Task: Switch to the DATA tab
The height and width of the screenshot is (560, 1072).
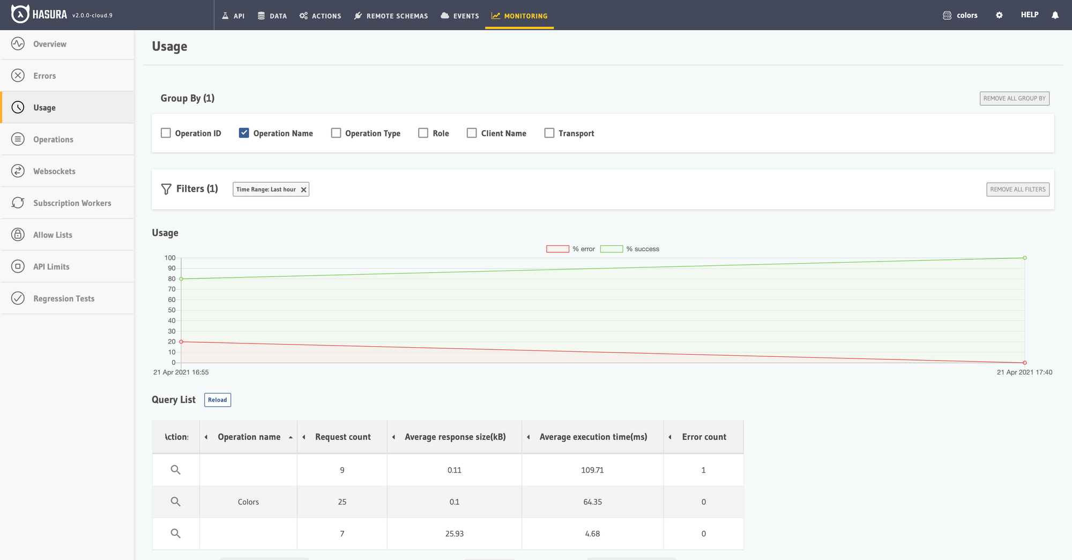Action: (272, 16)
